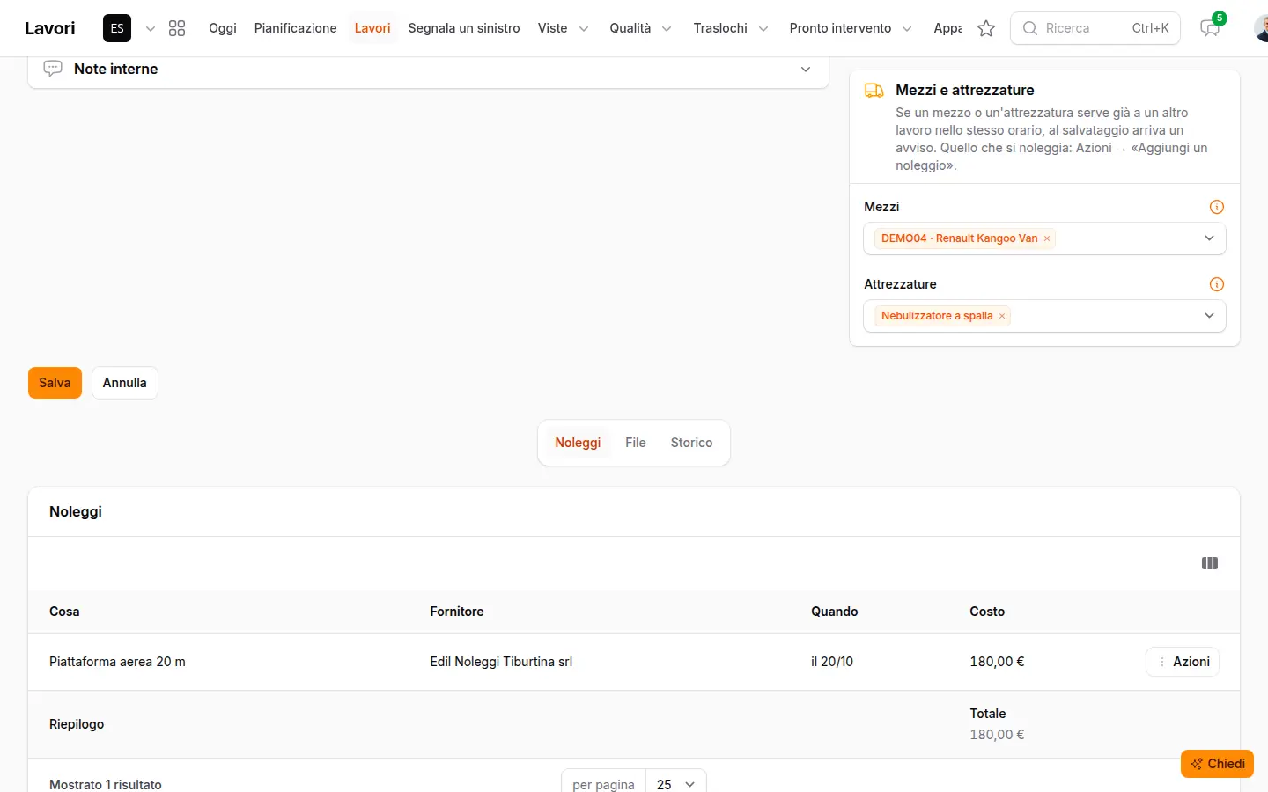The image size is (1268, 792).
Task: Open the Qualità menu
Action: point(641,28)
